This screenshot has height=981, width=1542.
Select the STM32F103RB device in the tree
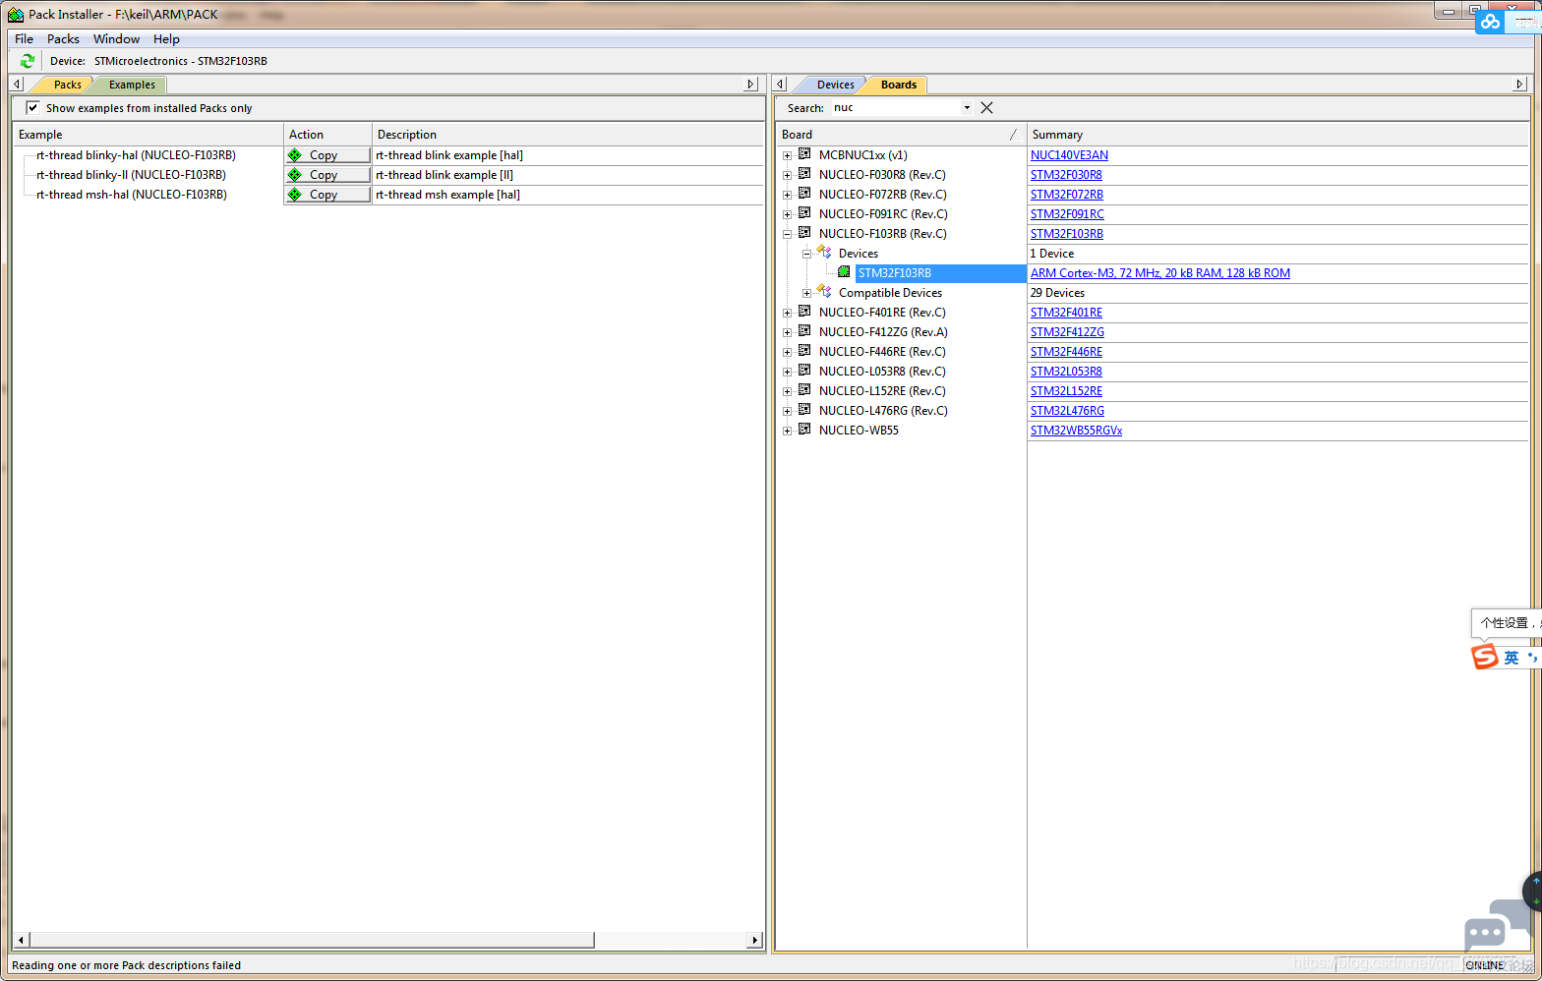(894, 273)
